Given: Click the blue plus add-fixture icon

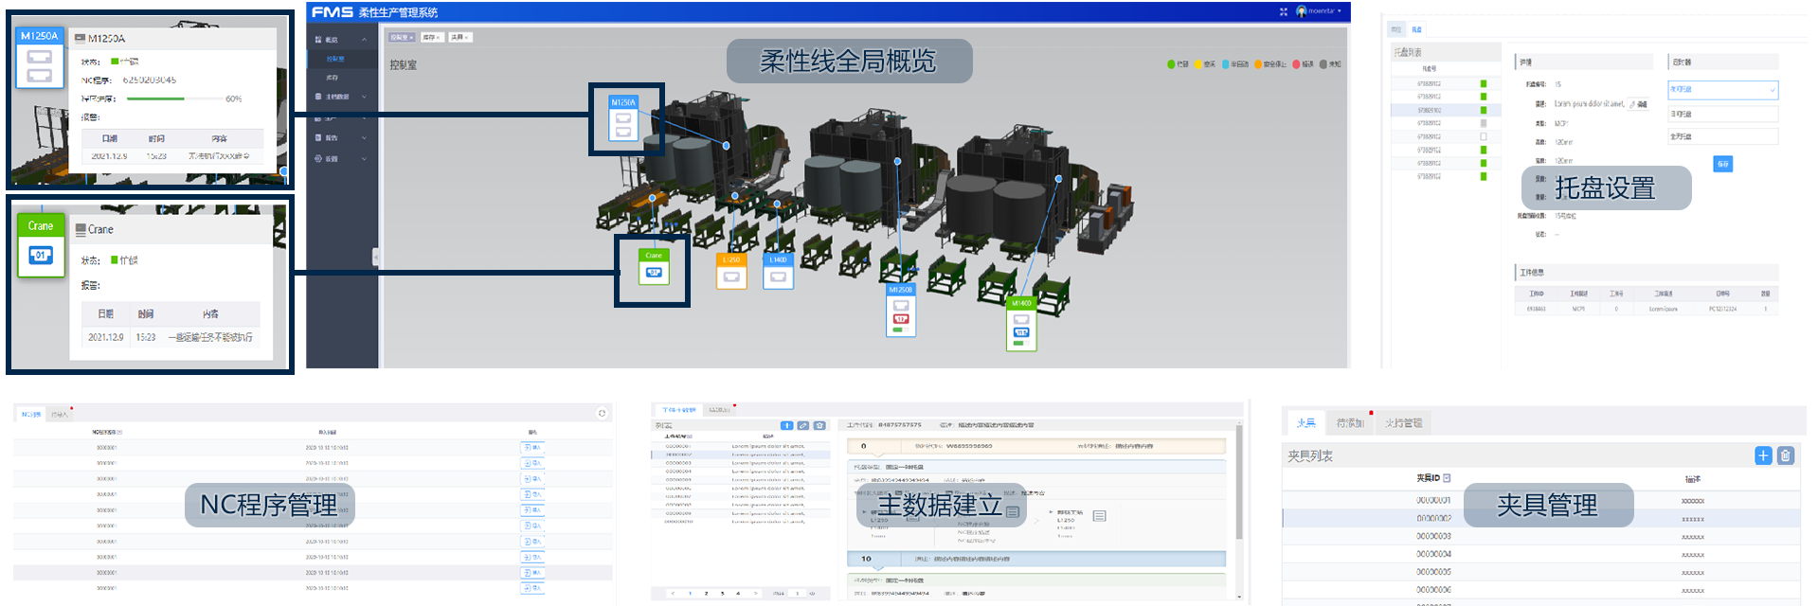Looking at the screenshot, I should point(1762,455).
